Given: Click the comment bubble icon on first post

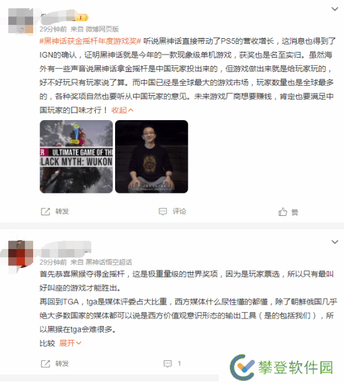Looking at the screenshot, I should (163, 212).
